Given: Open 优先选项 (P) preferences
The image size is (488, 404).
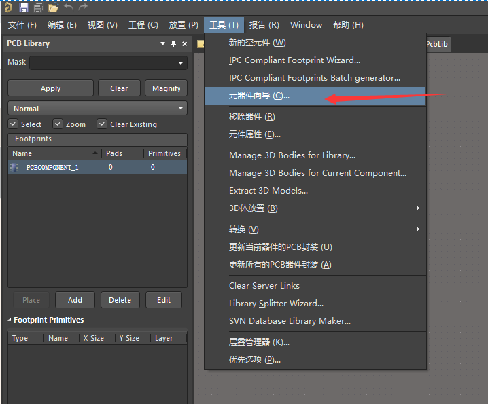Looking at the screenshot, I should click(x=315, y=360).
